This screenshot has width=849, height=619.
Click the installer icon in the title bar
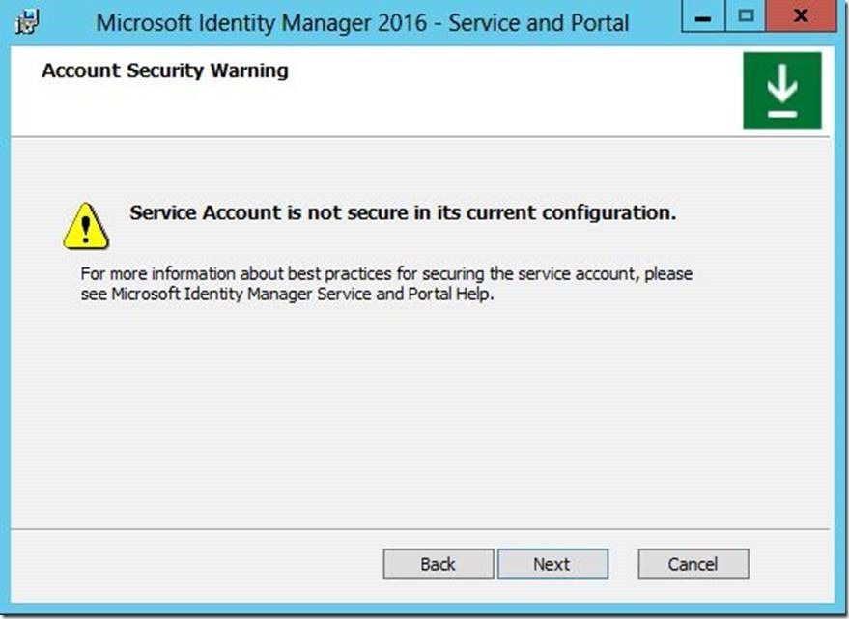click(x=28, y=21)
